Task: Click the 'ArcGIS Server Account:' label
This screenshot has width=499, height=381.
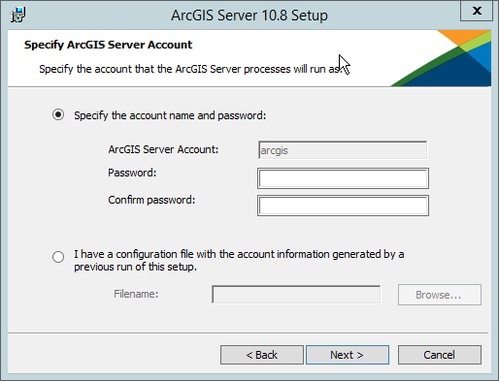Action: (163, 149)
